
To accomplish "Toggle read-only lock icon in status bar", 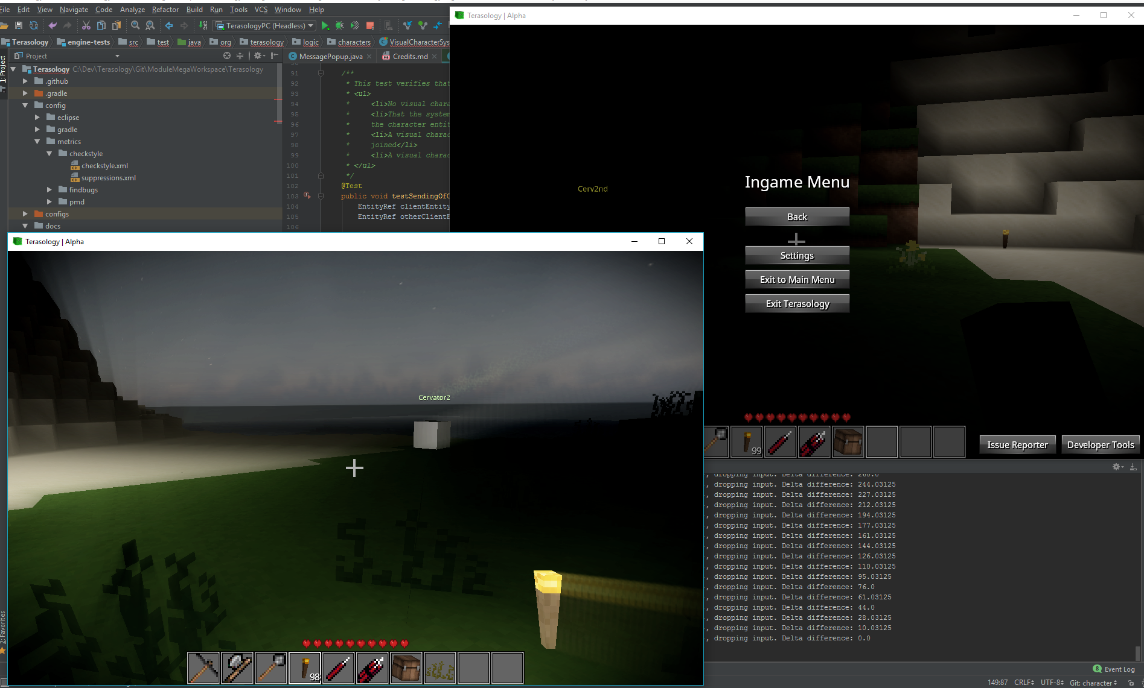I will tap(1131, 683).
